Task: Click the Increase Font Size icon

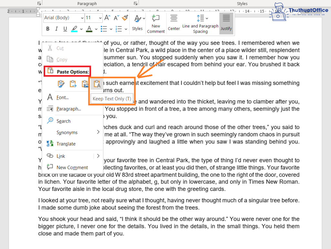Action: click(107, 18)
